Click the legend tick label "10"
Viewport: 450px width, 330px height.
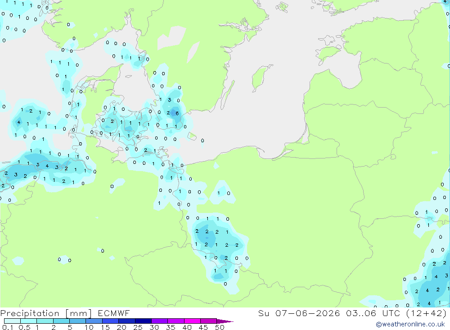[x=89, y=327]
